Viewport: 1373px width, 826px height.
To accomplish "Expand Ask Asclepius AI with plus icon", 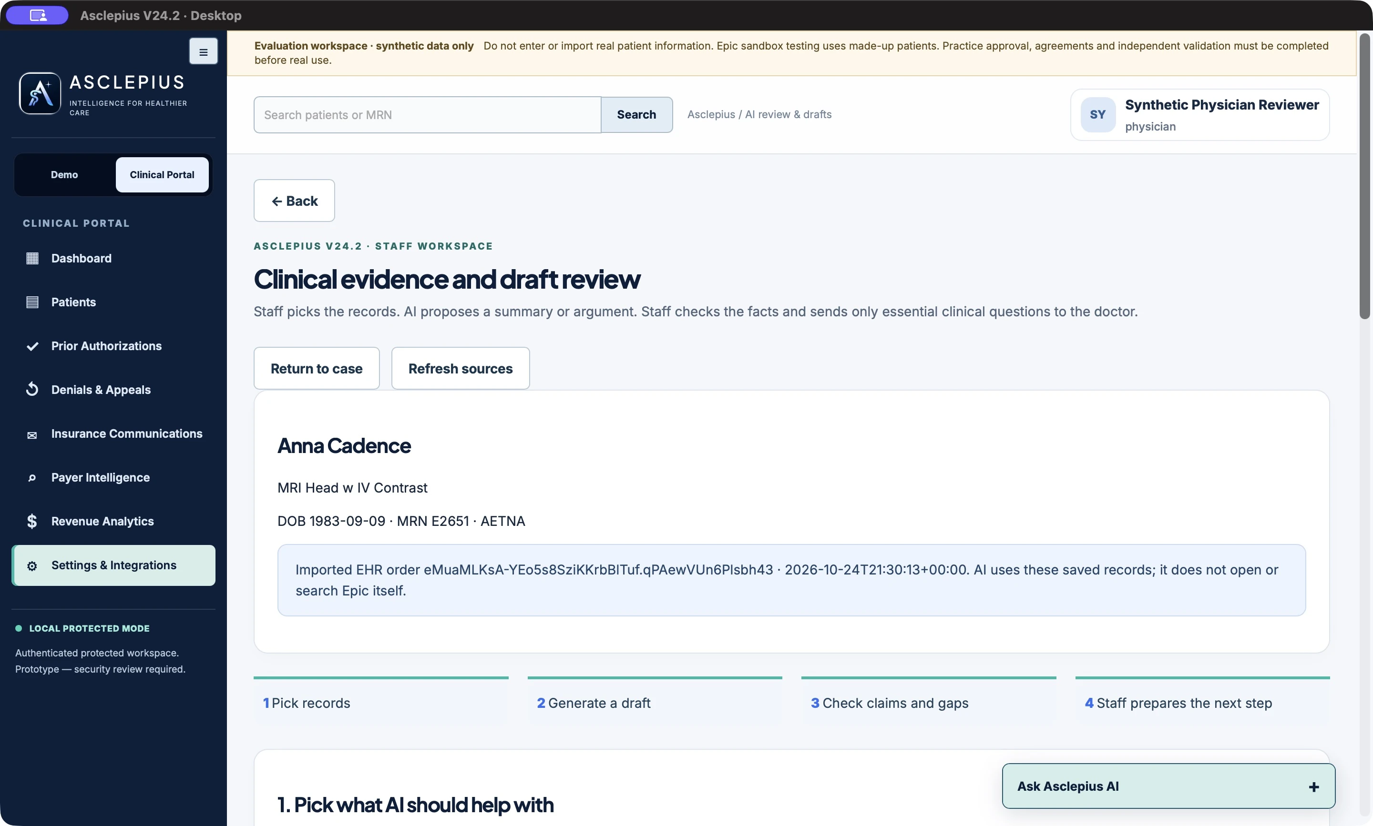I will (x=1314, y=787).
